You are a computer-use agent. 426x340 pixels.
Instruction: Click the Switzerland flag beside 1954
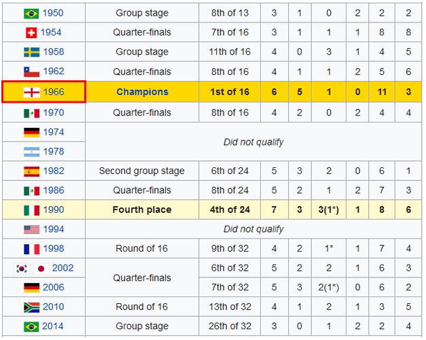[x=31, y=33]
